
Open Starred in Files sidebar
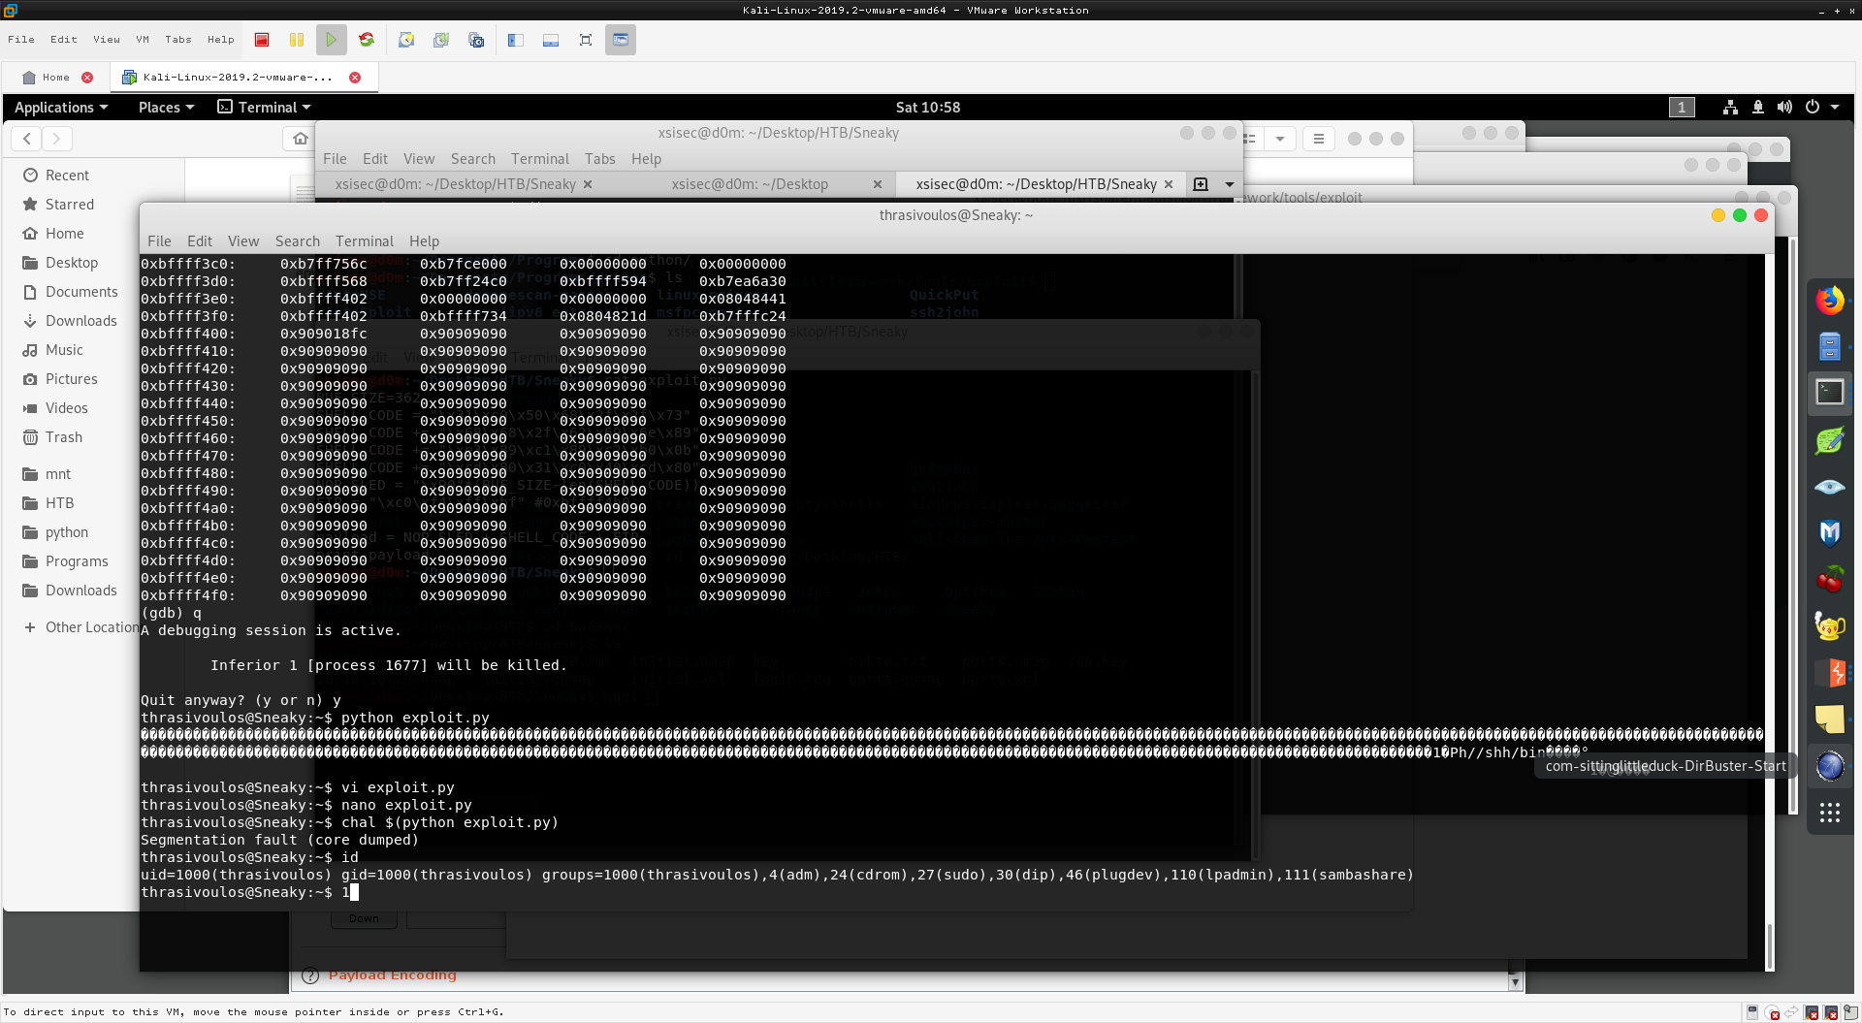point(69,205)
